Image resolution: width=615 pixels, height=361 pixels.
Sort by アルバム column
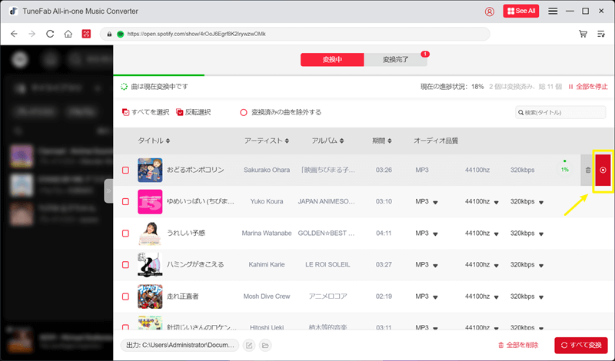coord(328,141)
